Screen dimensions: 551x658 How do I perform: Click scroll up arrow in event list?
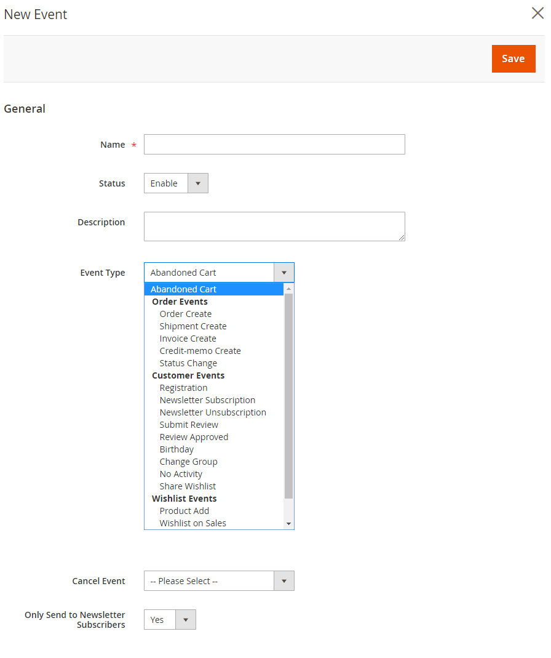click(x=288, y=289)
